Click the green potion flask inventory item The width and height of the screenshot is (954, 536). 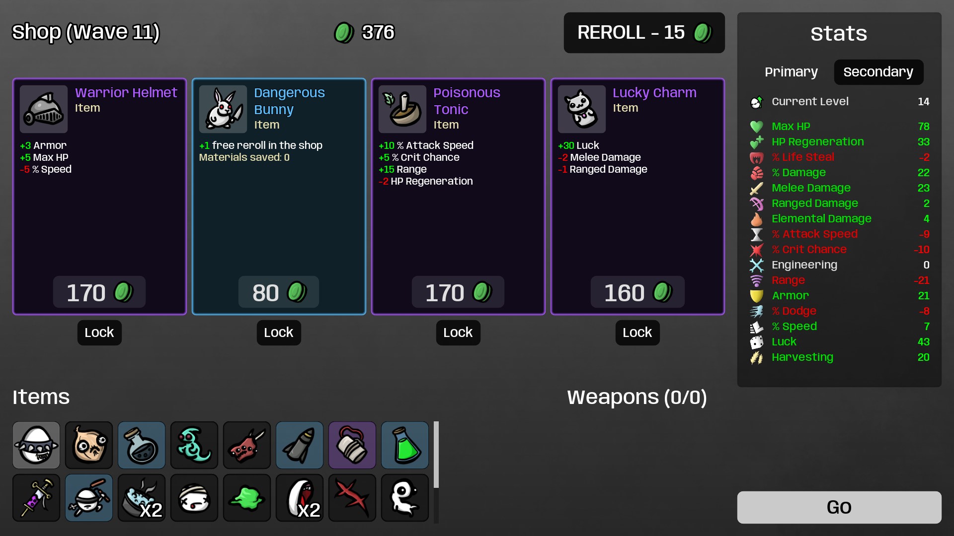pyautogui.click(x=405, y=445)
